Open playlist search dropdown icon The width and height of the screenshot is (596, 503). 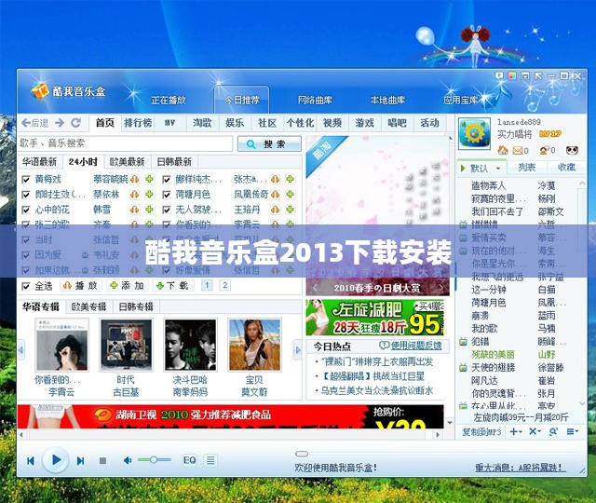(553, 431)
